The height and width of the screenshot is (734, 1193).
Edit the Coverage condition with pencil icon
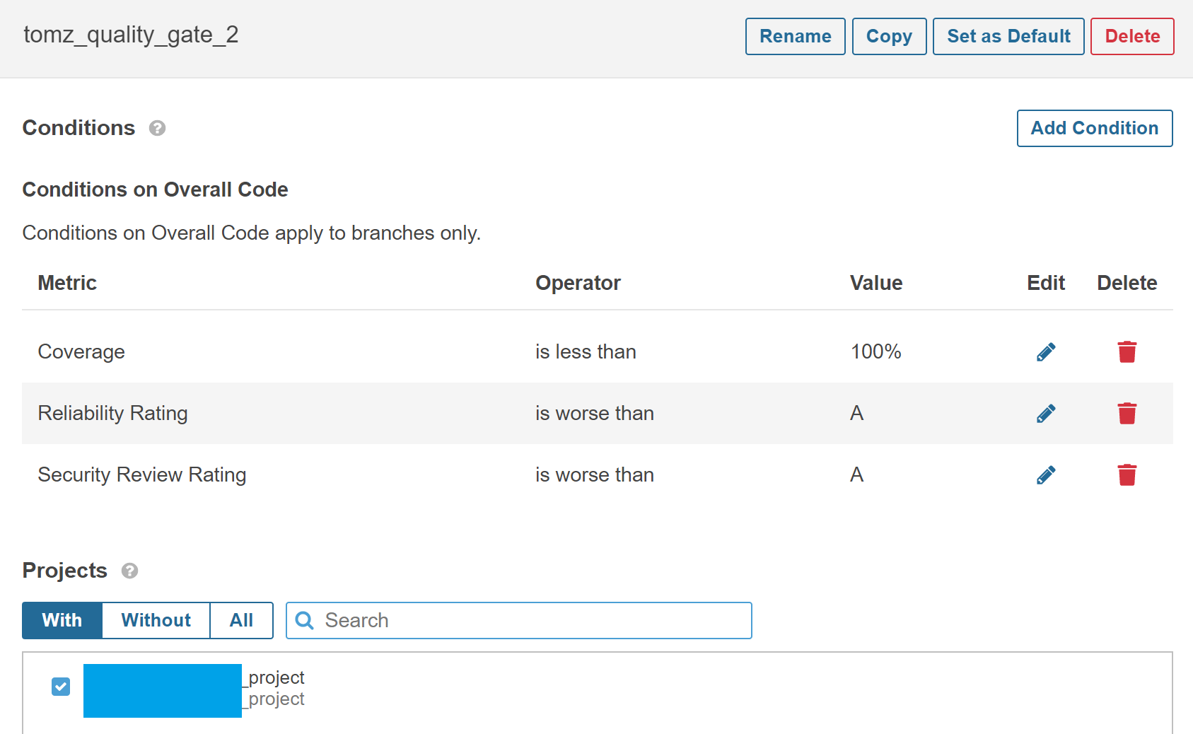point(1046,352)
